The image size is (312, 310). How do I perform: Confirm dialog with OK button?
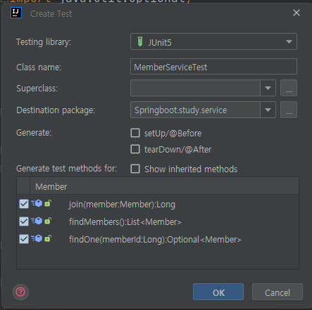coord(218,292)
